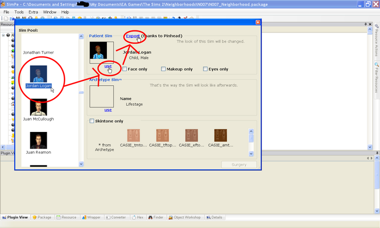Tick the Makeup only checkbox
This screenshot has width=380, height=228.
[163, 69]
